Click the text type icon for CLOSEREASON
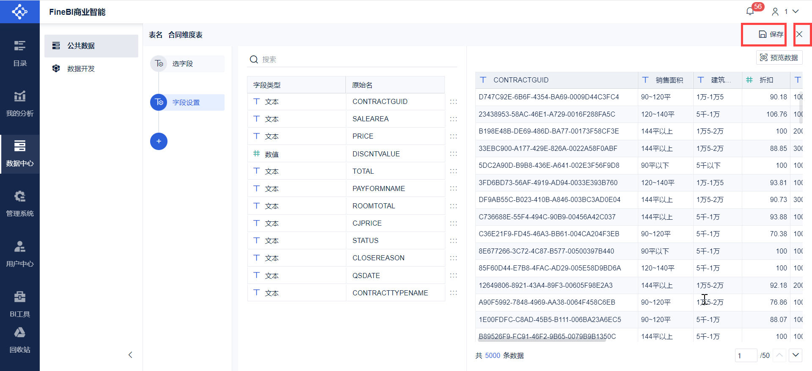Viewport: 812px width, 371px height. pyautogui.click(x=256, y=258)
